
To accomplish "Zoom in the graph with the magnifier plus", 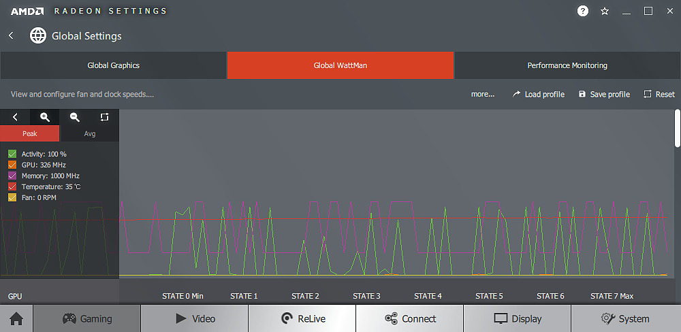I will pos(45,117).
